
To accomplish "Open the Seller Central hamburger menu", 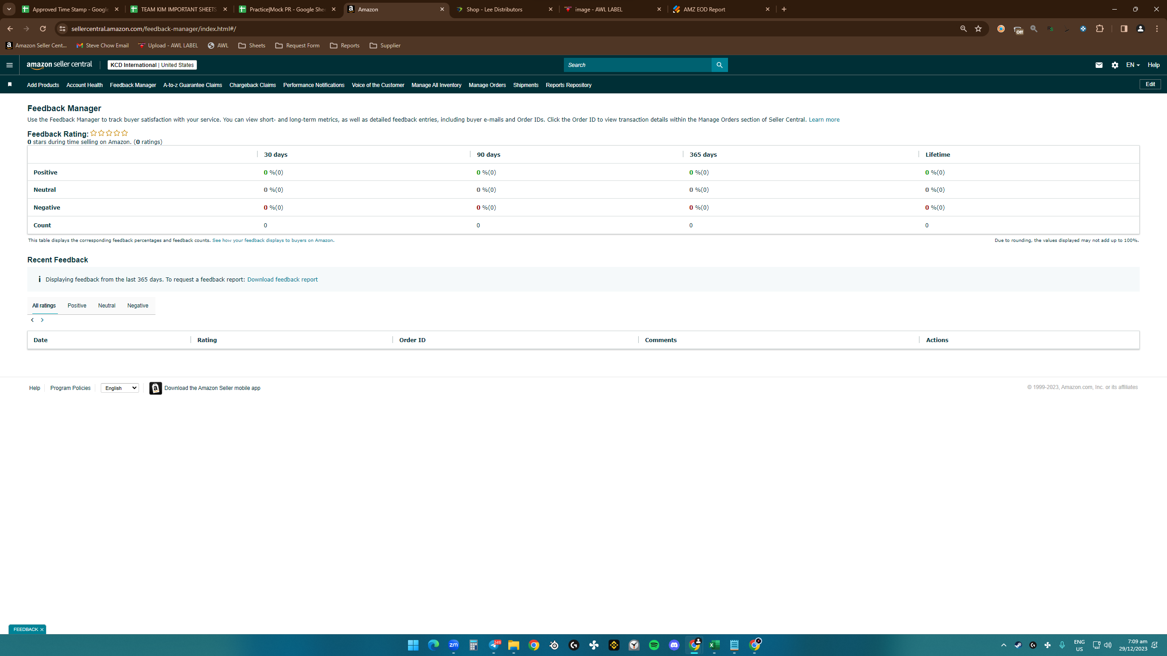I will 9,65.
